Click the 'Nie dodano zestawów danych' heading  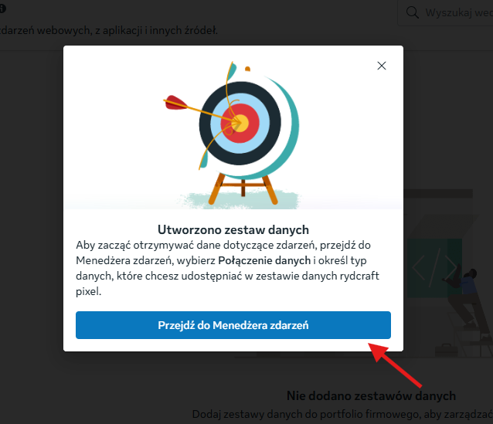tap(372, 395)
